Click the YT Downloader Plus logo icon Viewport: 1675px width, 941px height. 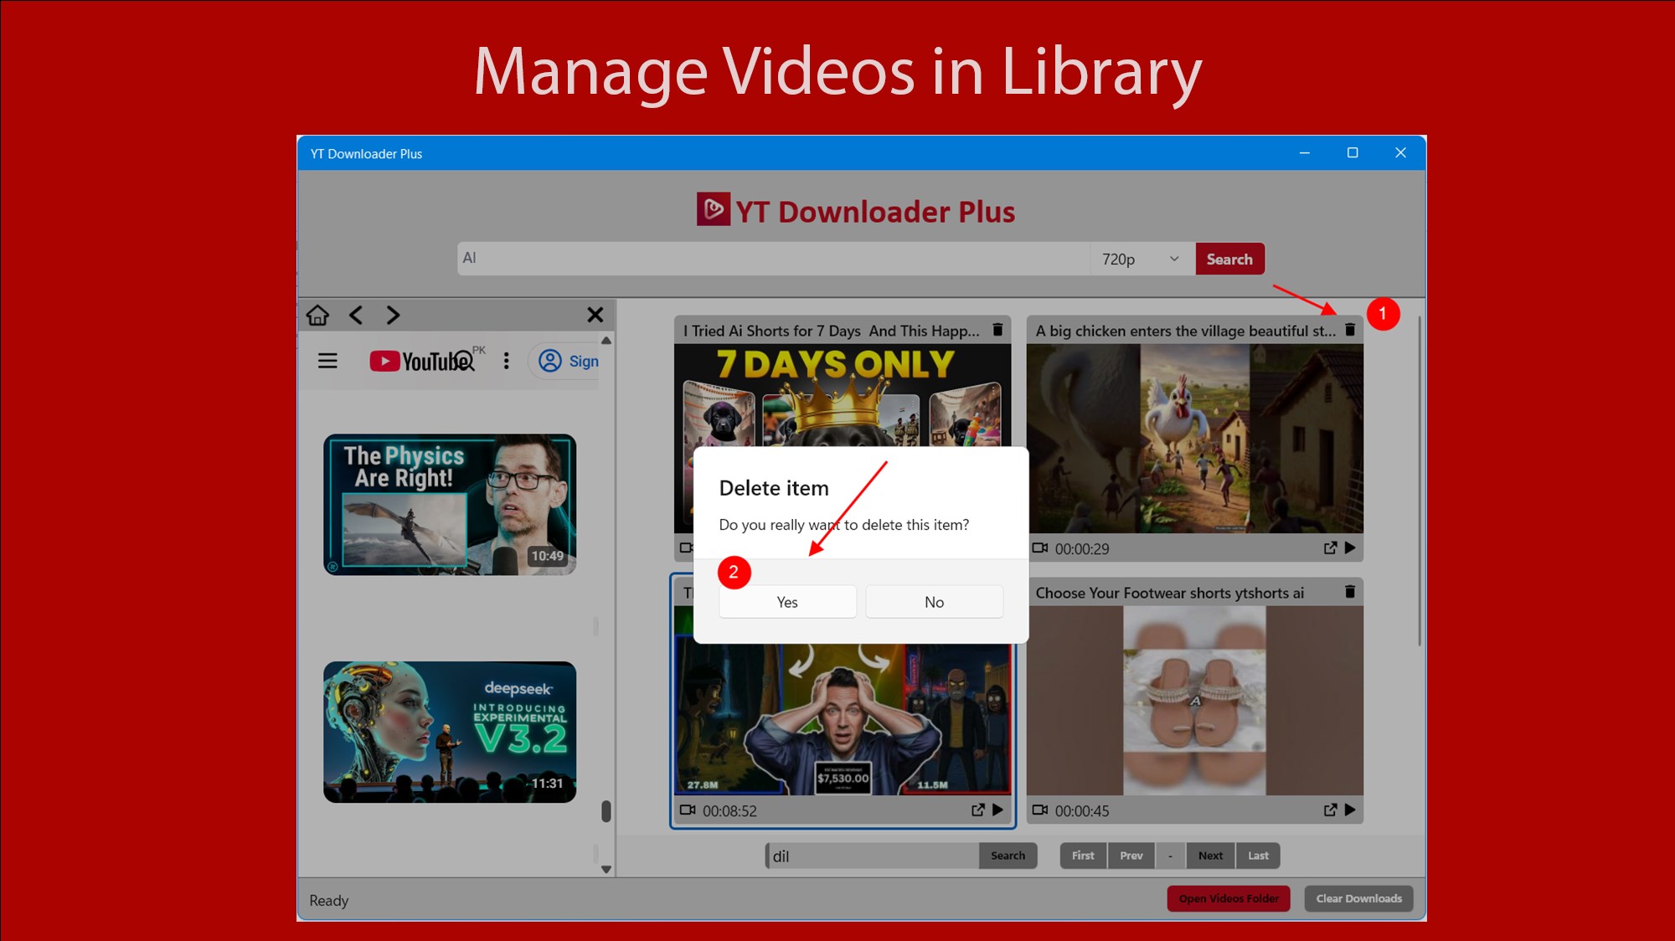714,209
